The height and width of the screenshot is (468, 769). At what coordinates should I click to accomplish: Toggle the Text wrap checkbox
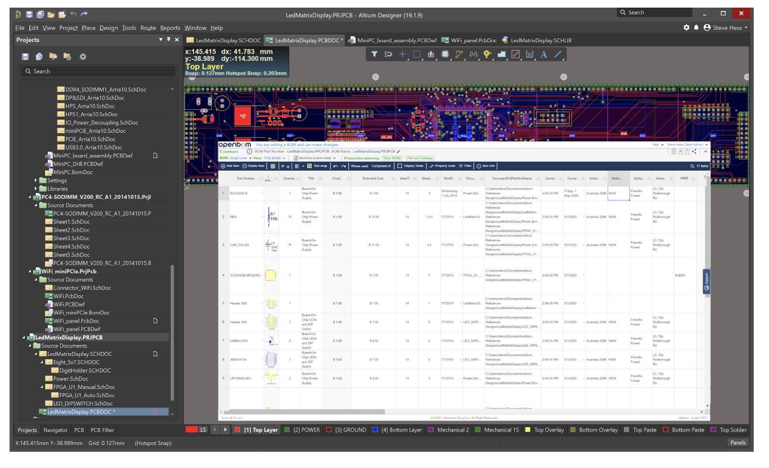(x=310, y=166)
